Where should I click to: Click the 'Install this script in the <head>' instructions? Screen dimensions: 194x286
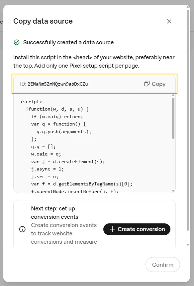(94, 61)
